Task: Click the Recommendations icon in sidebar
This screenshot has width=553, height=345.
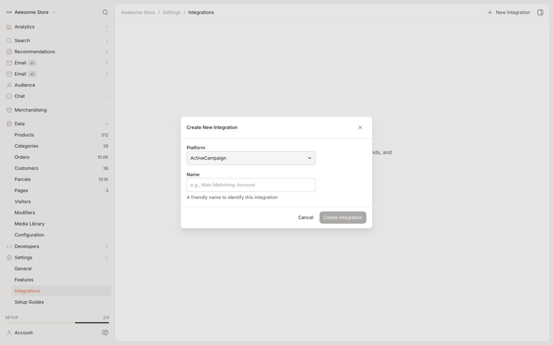Action: (x=9, y=52)
